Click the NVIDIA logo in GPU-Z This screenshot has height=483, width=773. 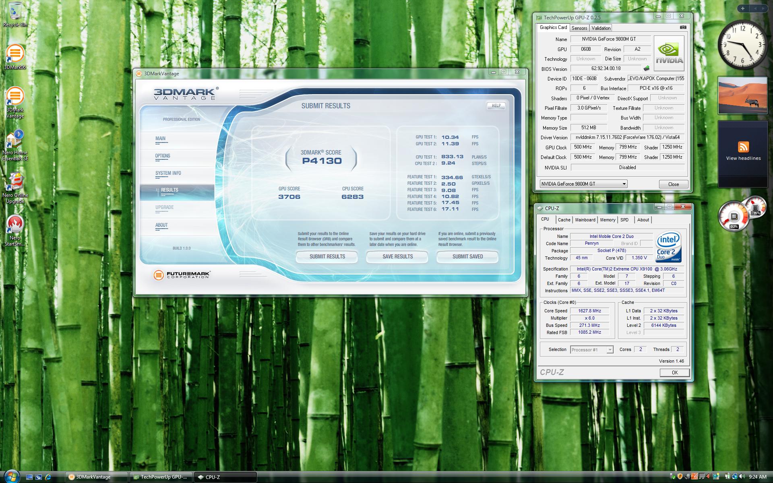pos(669,53)
